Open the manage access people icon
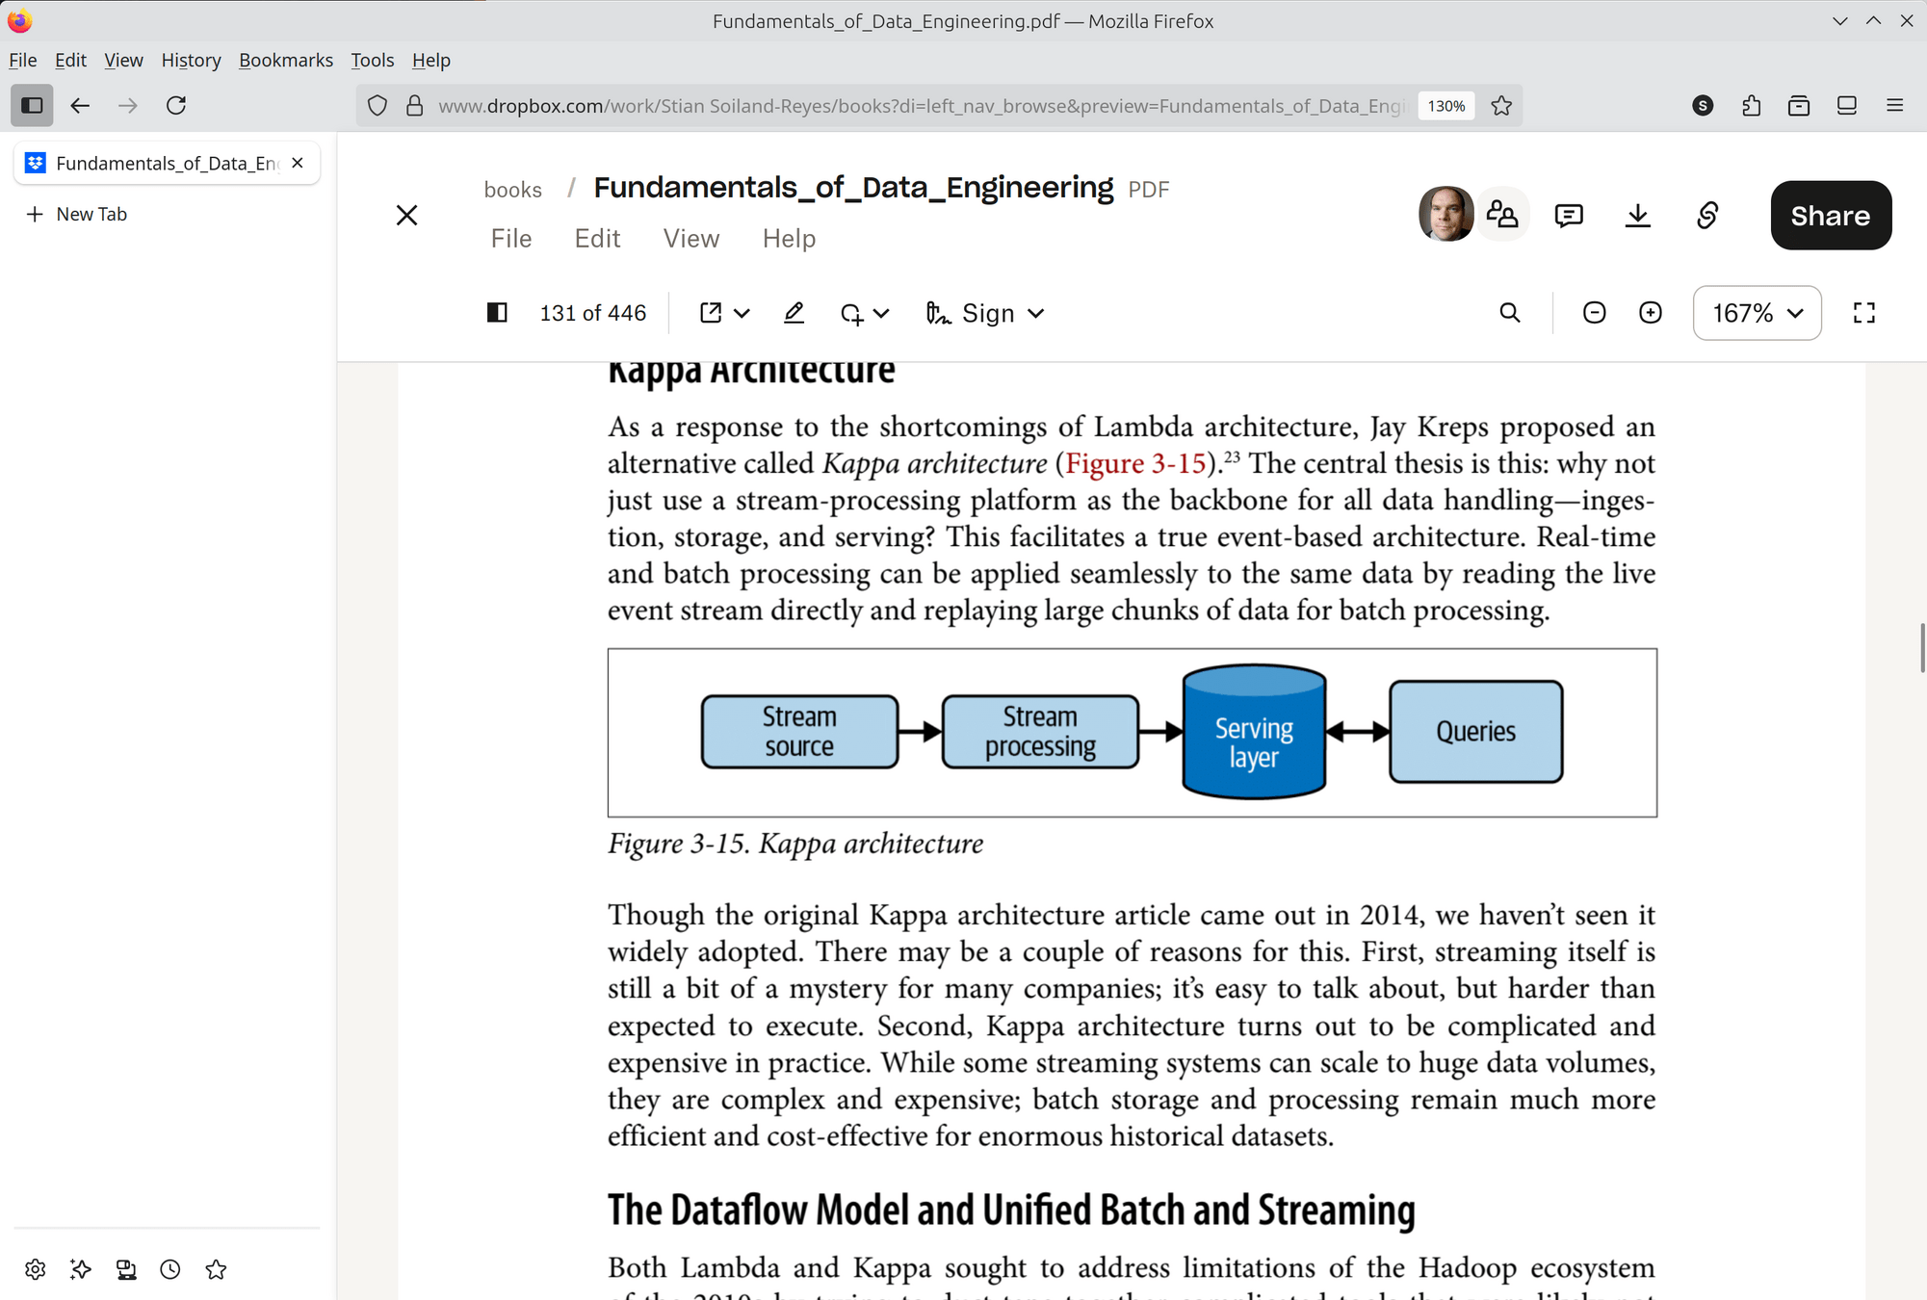The width and height of the screenshot is (1927, 1300). (1501, 215)
